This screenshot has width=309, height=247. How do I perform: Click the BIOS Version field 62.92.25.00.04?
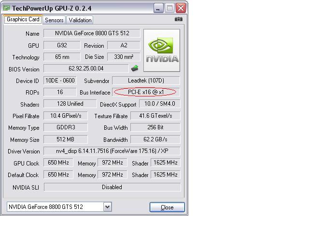[86, 69]
